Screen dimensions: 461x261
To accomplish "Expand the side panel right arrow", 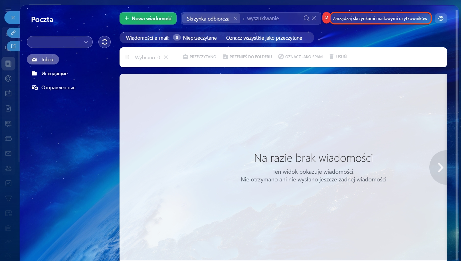I will 440,167.
